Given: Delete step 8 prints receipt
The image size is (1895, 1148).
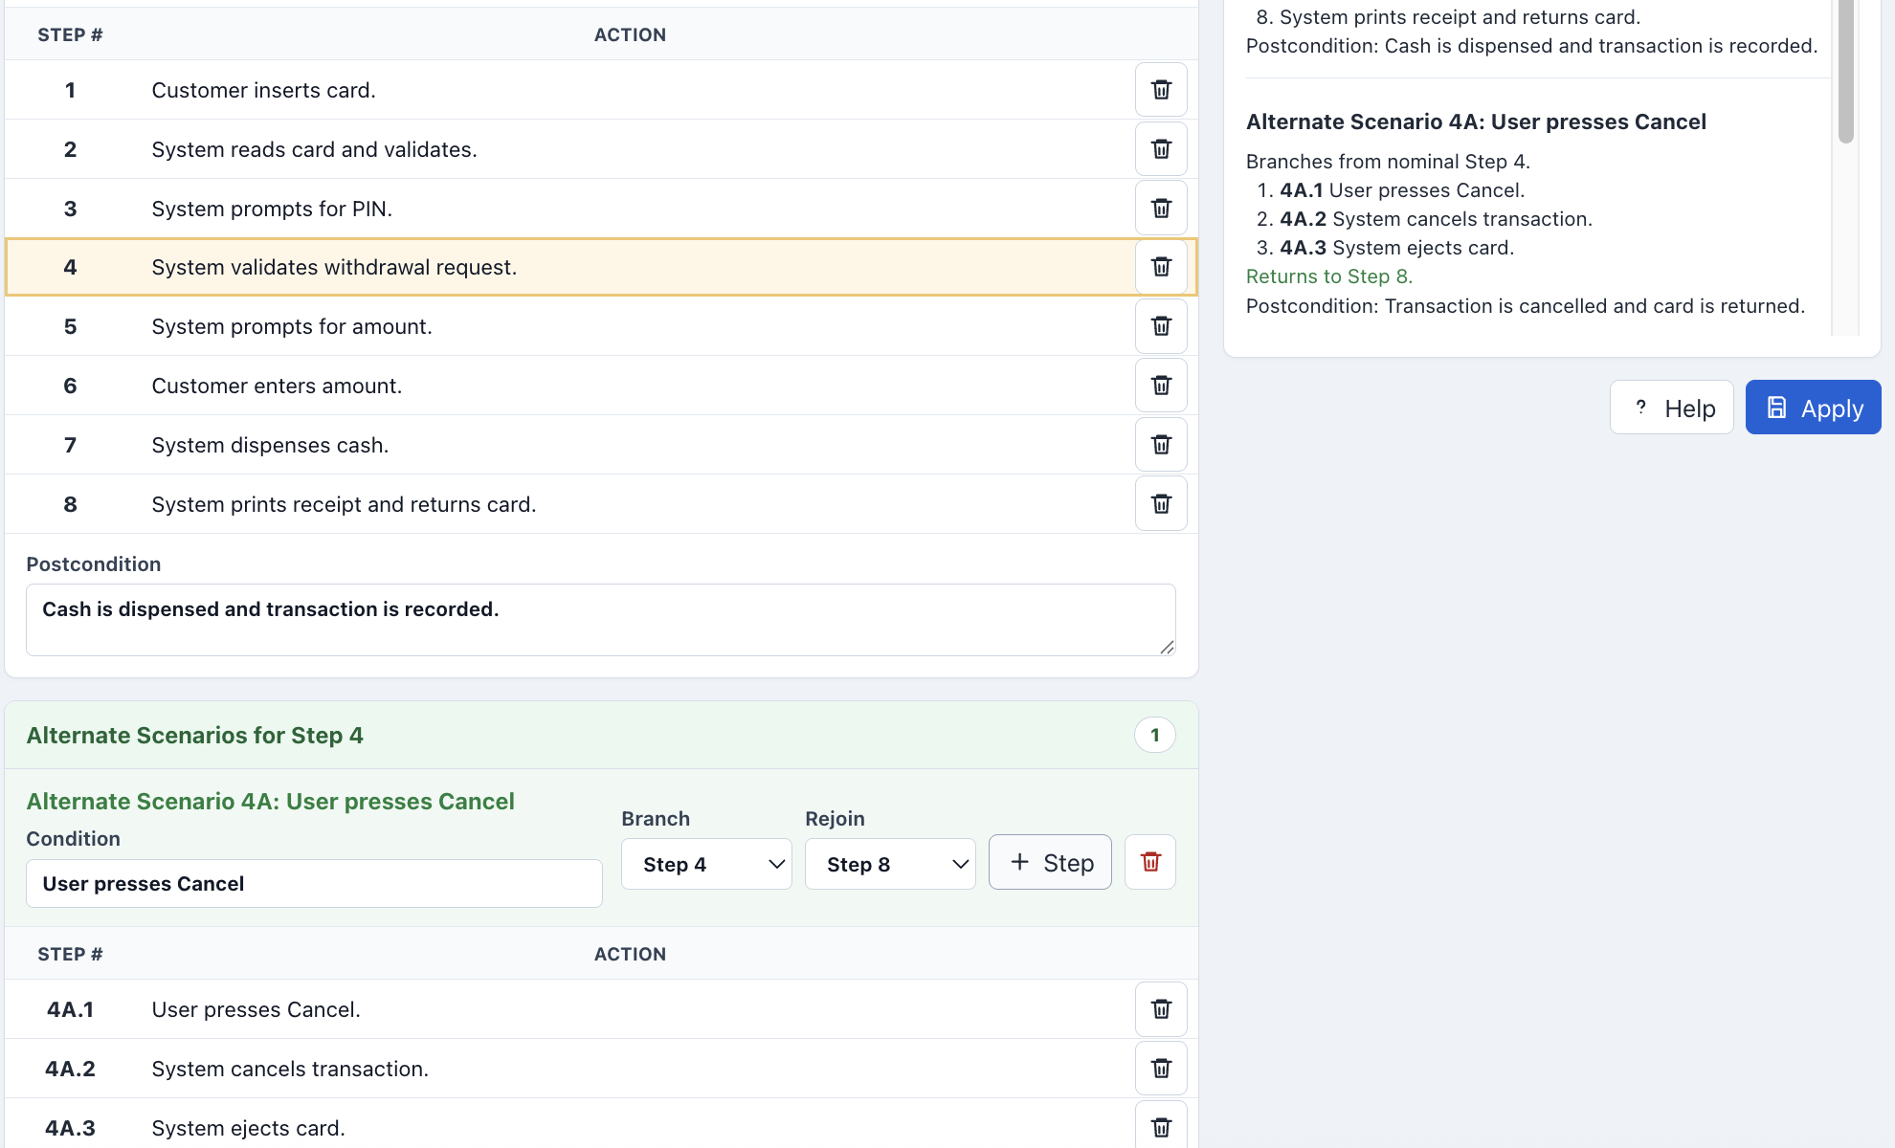Looking at the screenshot, I should (x=1161, y=504).
